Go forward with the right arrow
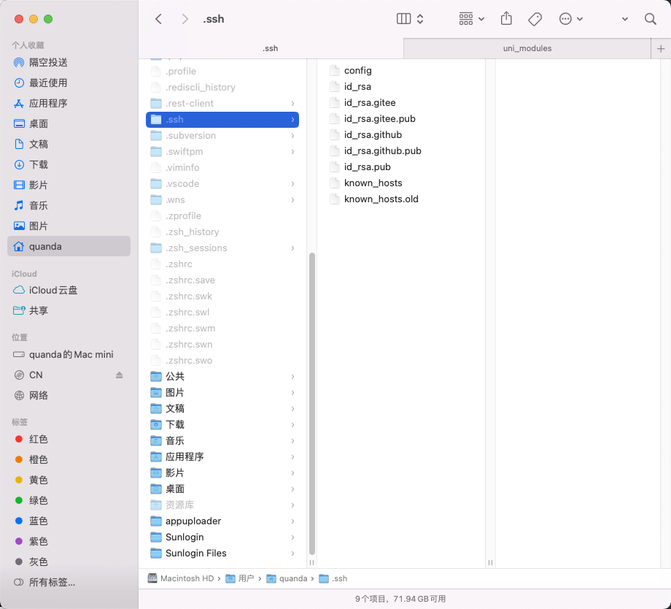This screenshot has height=609, width=671. 185,19
